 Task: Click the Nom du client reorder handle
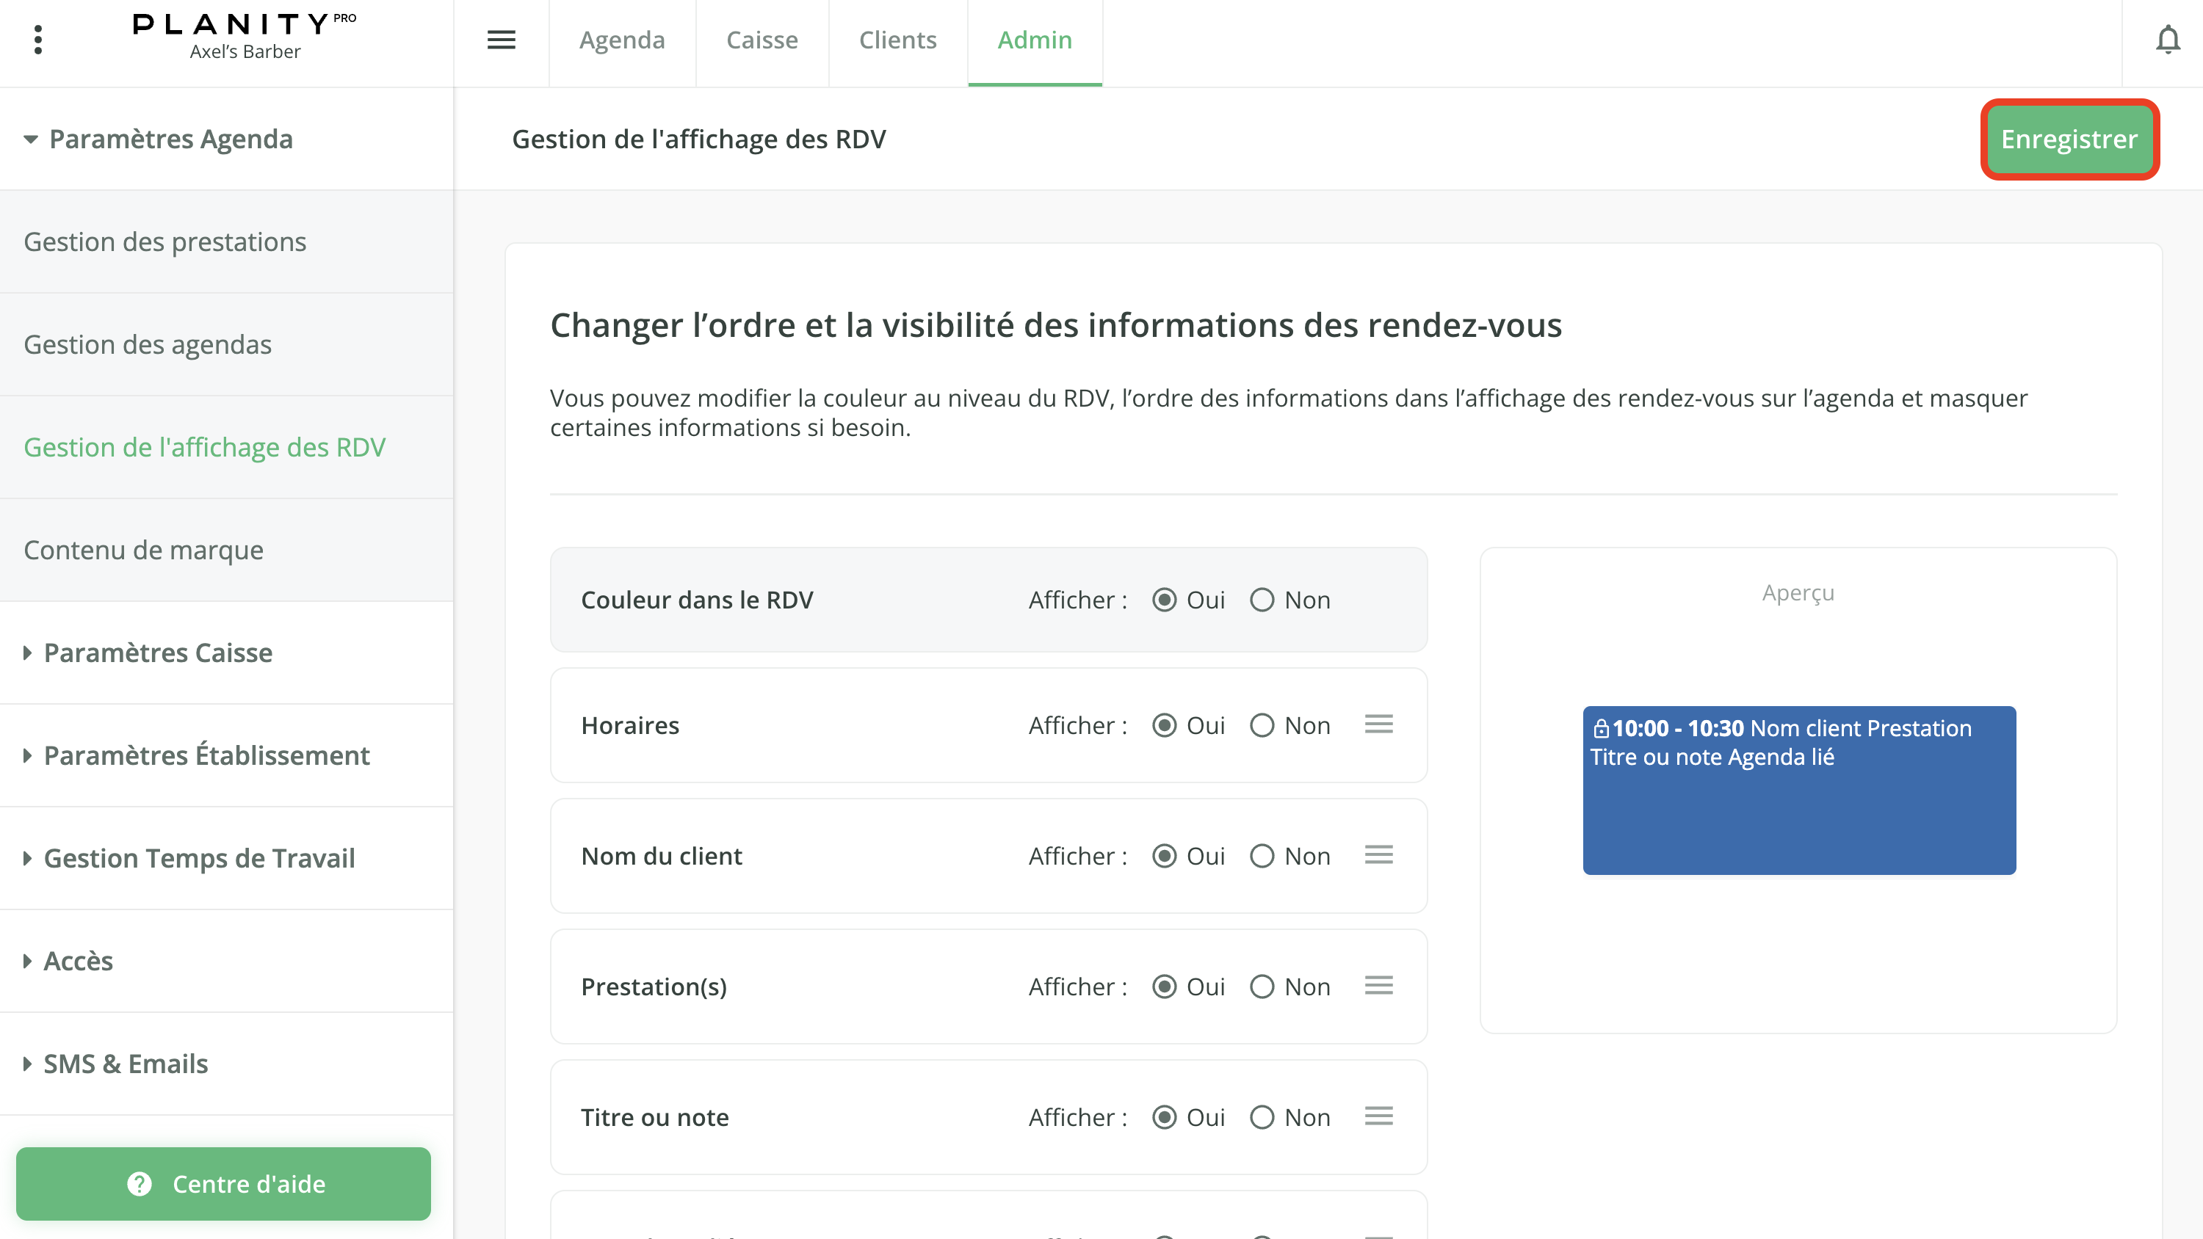click(x=1378, y=856)
